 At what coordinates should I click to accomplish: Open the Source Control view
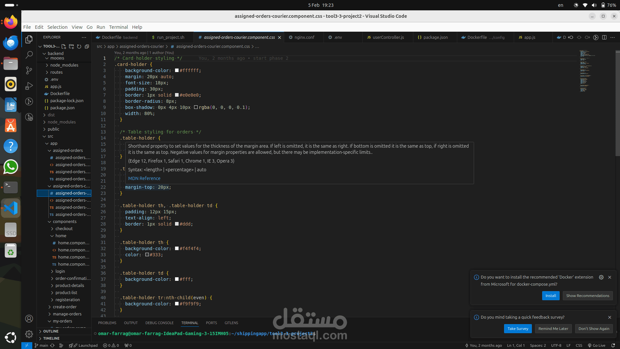pos(29,70)
